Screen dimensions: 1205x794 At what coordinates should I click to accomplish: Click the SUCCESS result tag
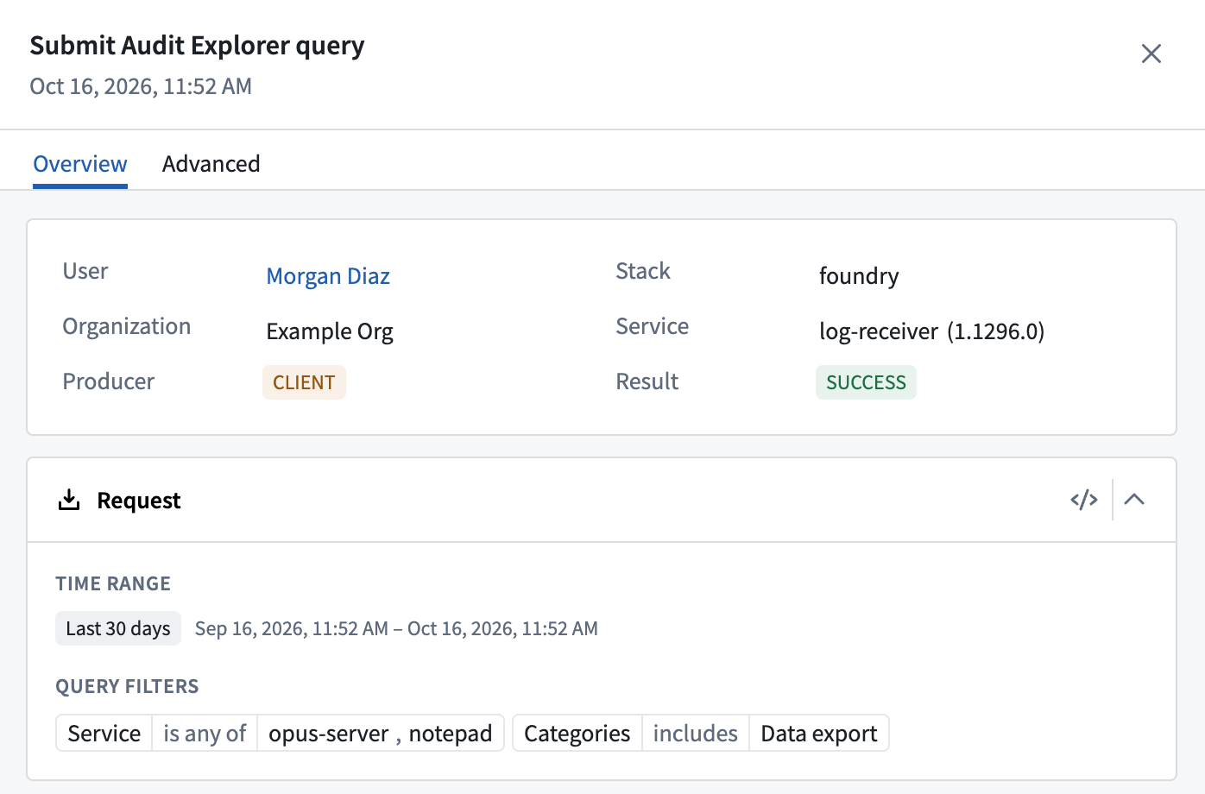coord(866,382)
